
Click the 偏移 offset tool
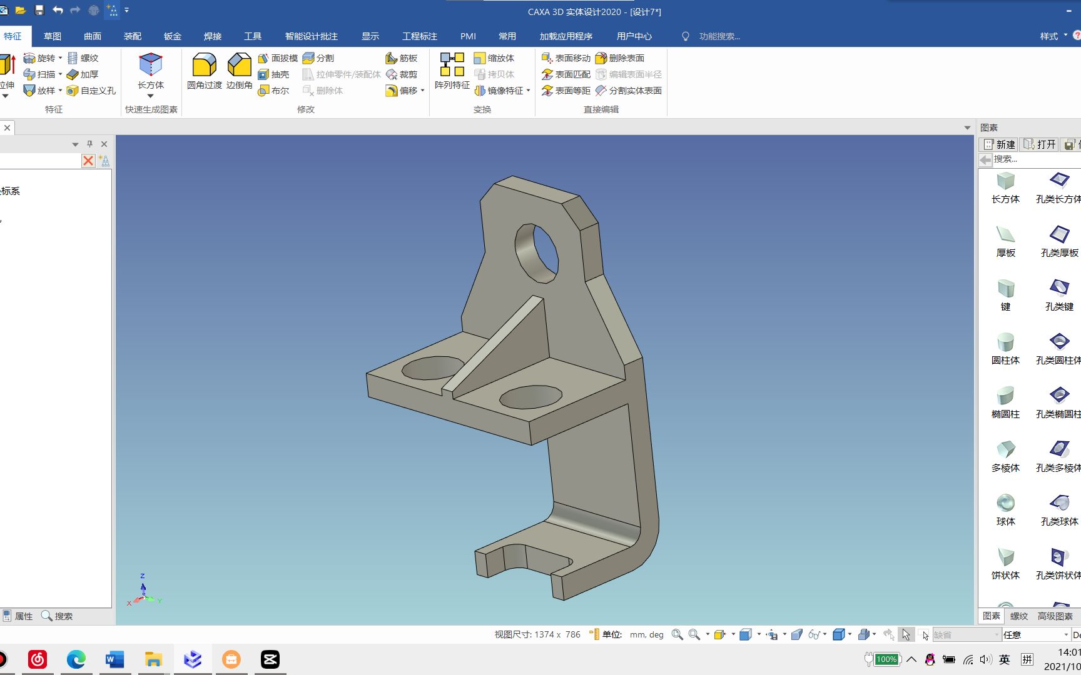402,91
